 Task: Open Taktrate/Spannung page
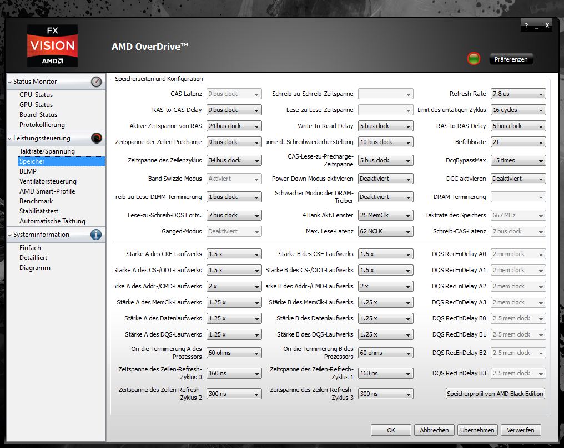(47, 151)
